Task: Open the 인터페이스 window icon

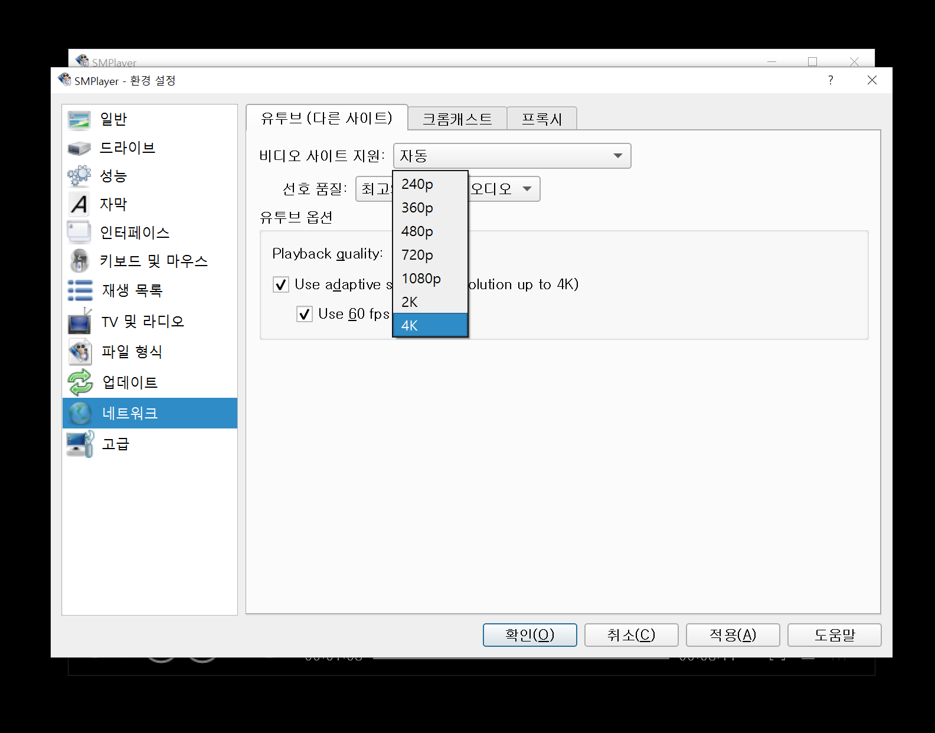Action: click(x=79, y=233)
